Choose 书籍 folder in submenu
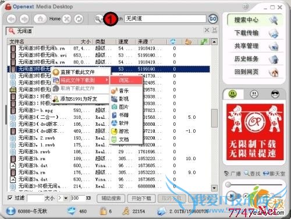 point(126,115)
